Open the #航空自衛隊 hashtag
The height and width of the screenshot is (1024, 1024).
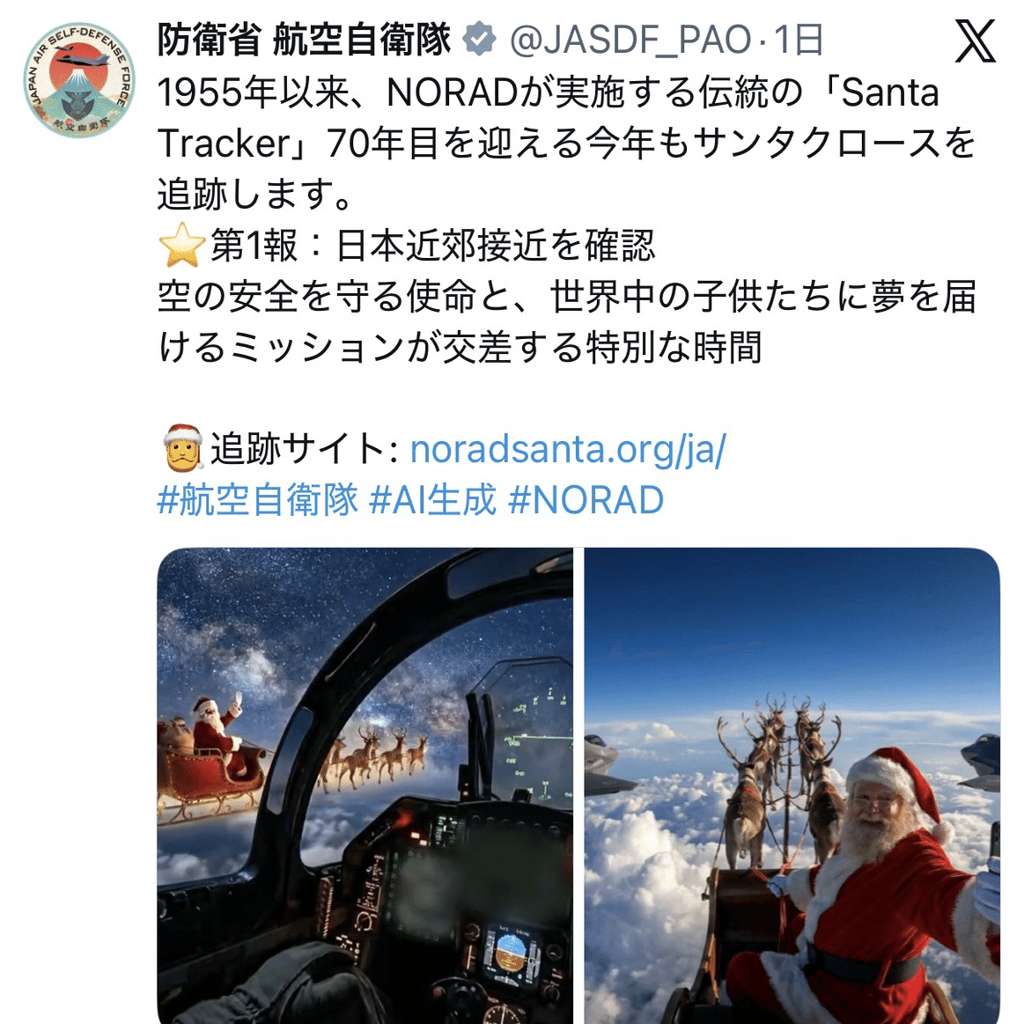[258, 500]
